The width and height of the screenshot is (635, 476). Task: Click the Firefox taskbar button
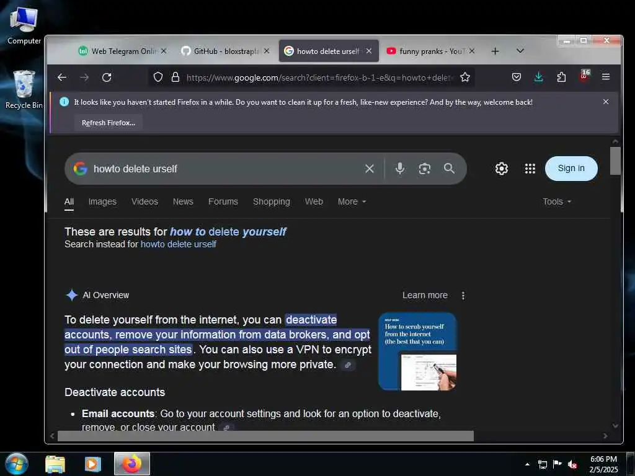(132, 464)
